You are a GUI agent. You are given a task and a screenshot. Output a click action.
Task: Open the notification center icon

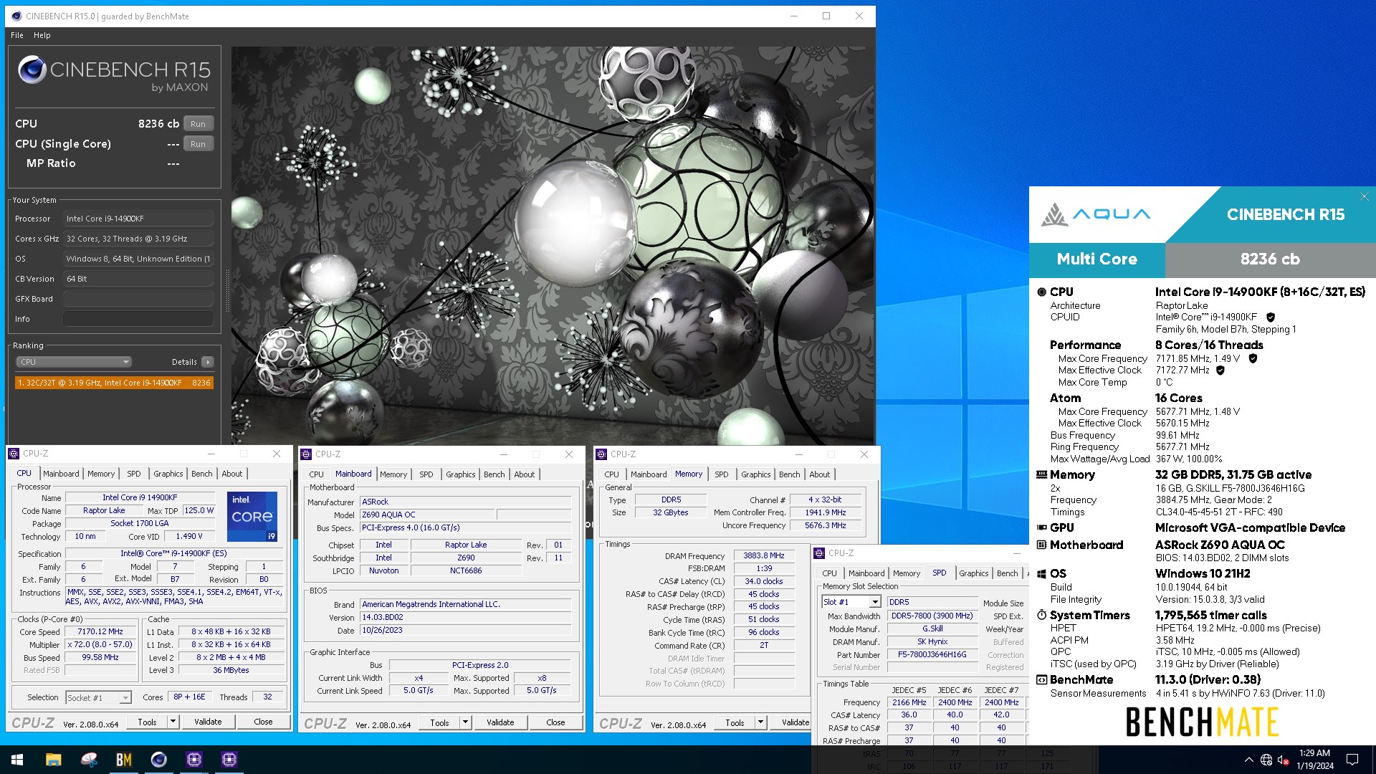pyautogui.click(x=1352, y=760)
